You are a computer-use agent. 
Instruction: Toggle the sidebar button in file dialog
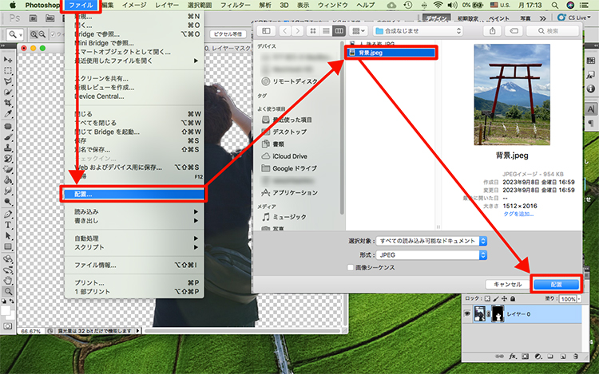(266, 31)
